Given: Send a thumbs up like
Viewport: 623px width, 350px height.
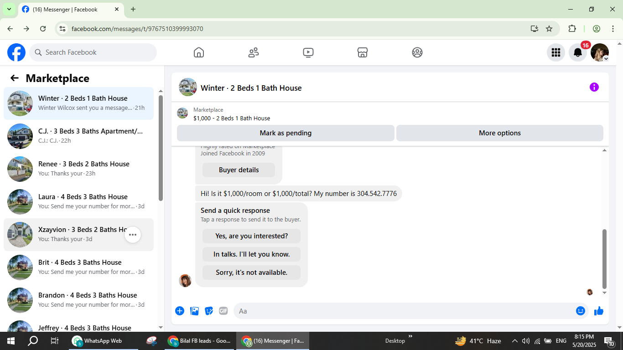Looking at the screenshot, I should click(599, 311).
